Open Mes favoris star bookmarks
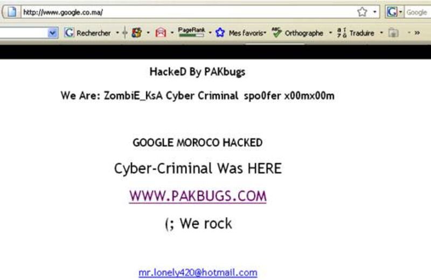 coord(240,33)
